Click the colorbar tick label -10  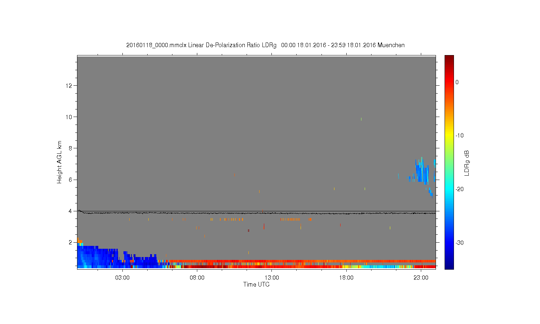pyautogui.click(x=459, y=136)
